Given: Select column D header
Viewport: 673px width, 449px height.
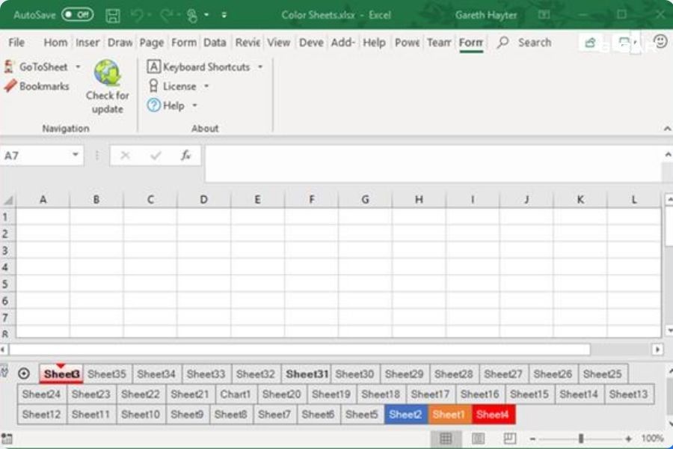Looking at the screenshot, I should [x=204, y=200].
